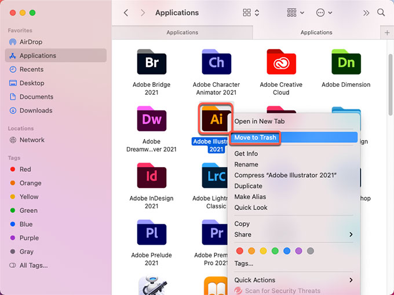Select the Adobe Dreamweaver 2021 folder icon
394x295 pixels.
click(152, 119)
